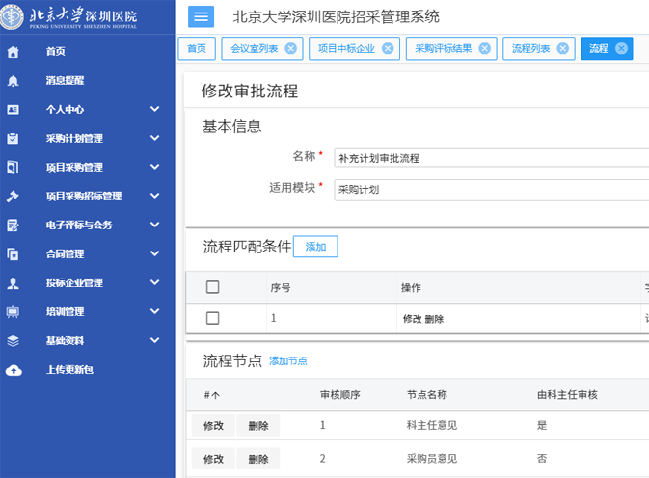Close the 会议室列表 tab

291,48
